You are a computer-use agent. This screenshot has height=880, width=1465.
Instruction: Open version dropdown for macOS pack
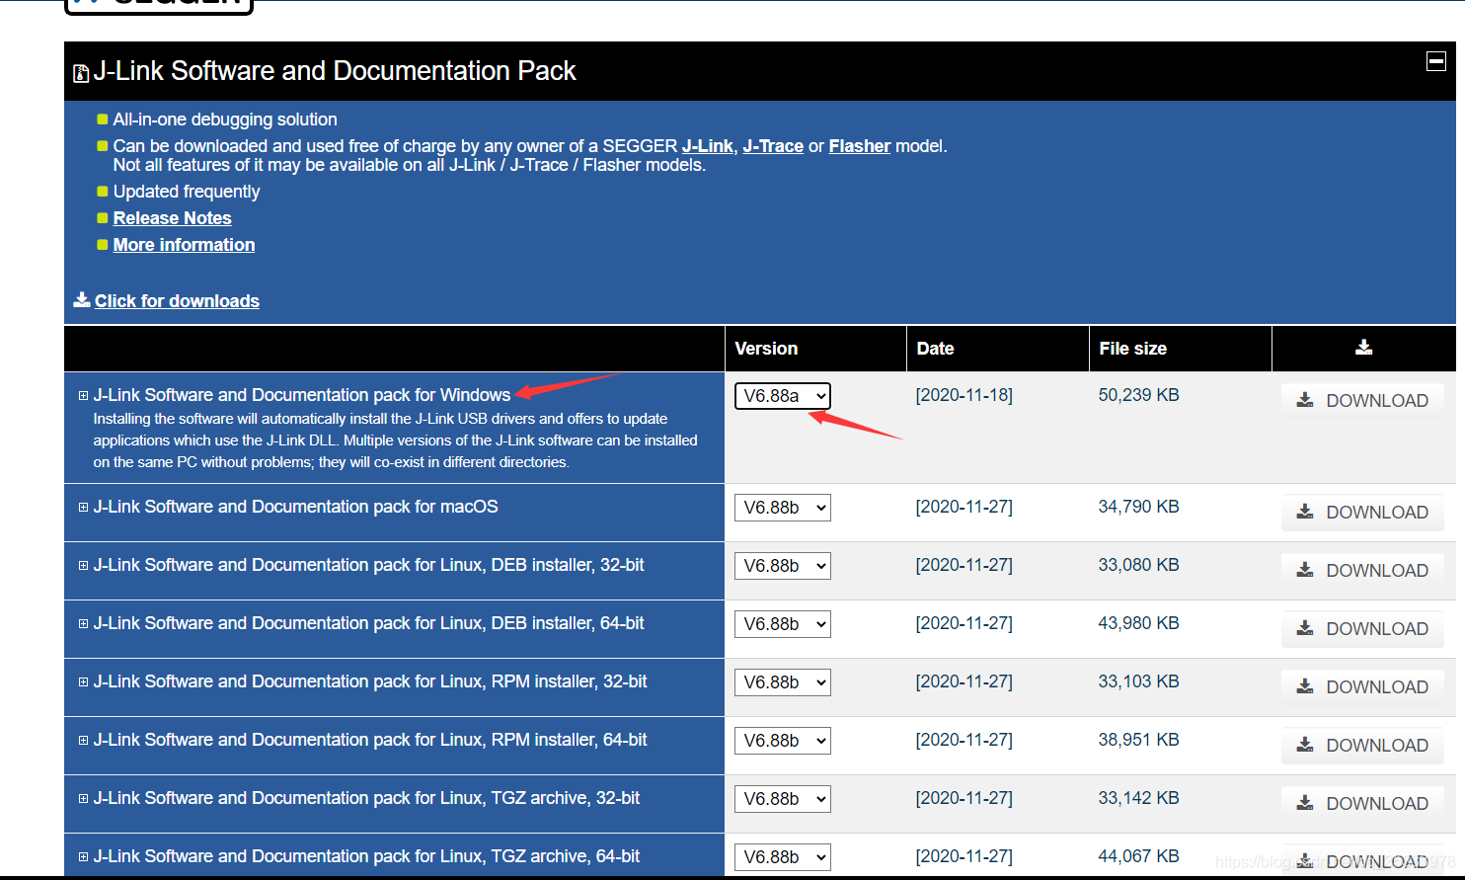click(x=782, y=508)
